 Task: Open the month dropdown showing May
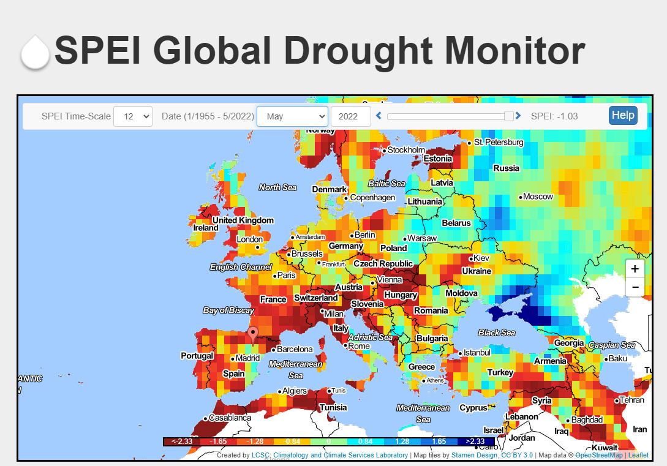pos(292,116)
